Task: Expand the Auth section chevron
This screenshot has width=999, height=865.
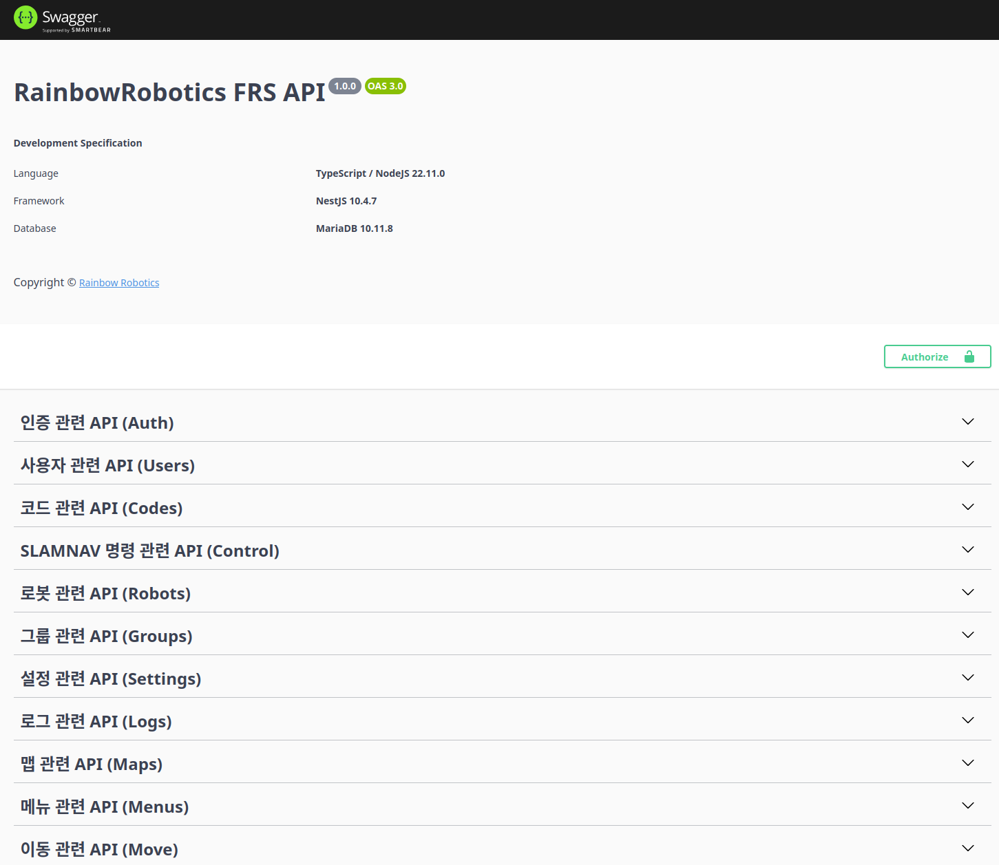Action: (968, 421)
